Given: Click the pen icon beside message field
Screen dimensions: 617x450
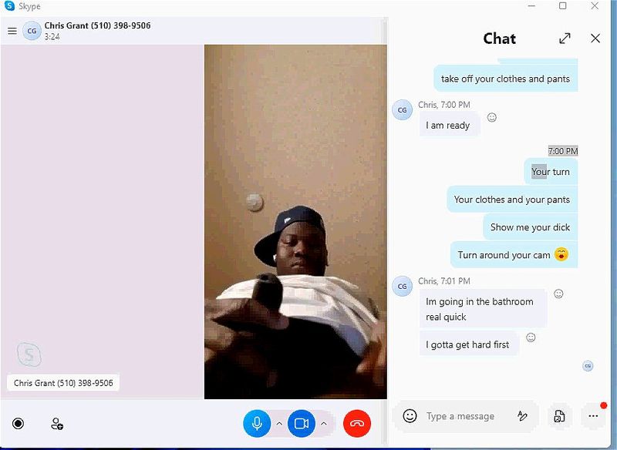Looking at the screenshot, I should tap(522, 416).
